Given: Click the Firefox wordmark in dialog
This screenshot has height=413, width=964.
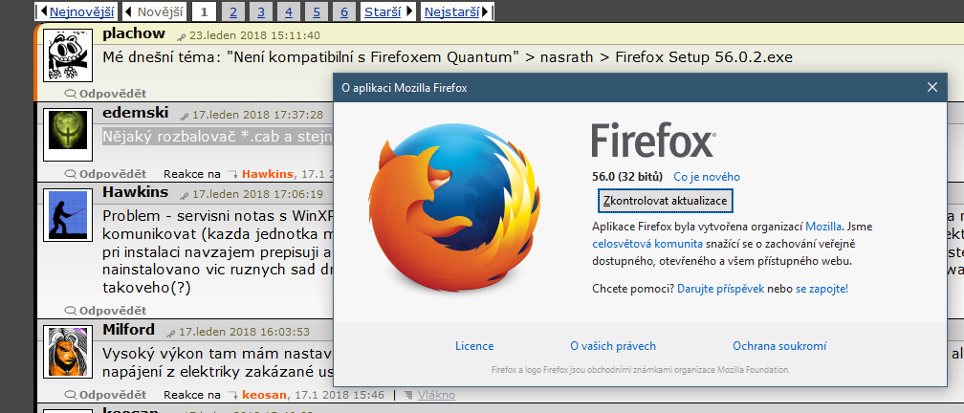Looking at the screenshot, I should pyautogui.click(x=653, y=141).
